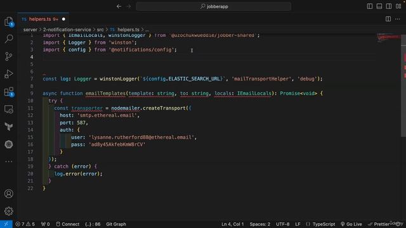The height and width of the screenshot is (228, 406).
Task: Customize layout from title bar
Action: point(398,6)
